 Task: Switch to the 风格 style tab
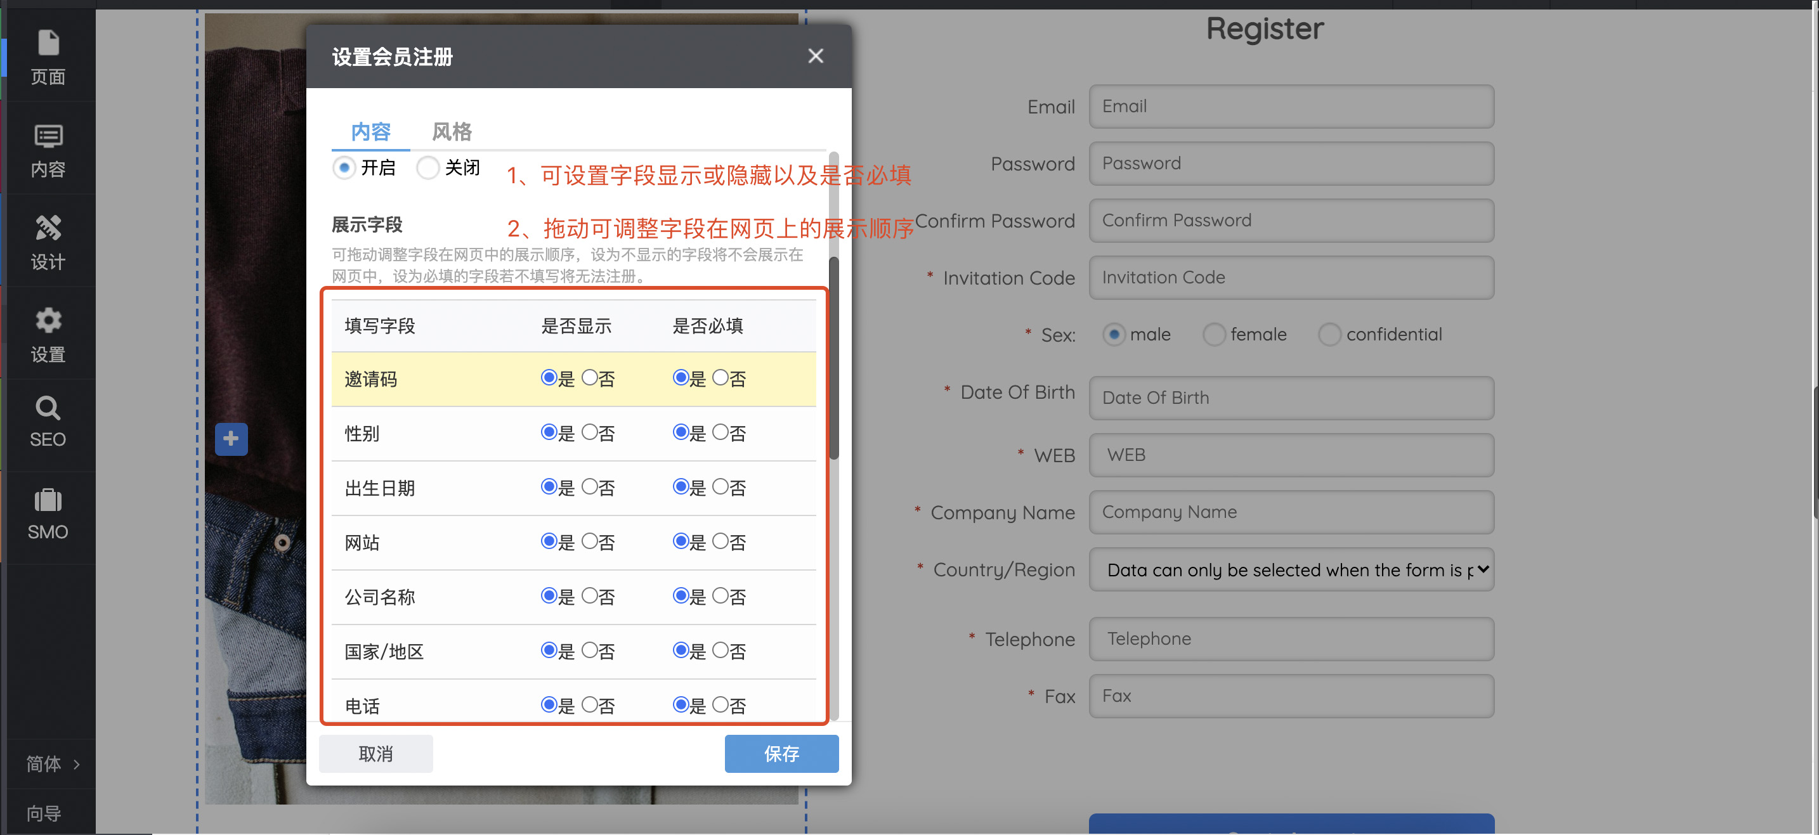pyautogui.click(x=451, y=132)
